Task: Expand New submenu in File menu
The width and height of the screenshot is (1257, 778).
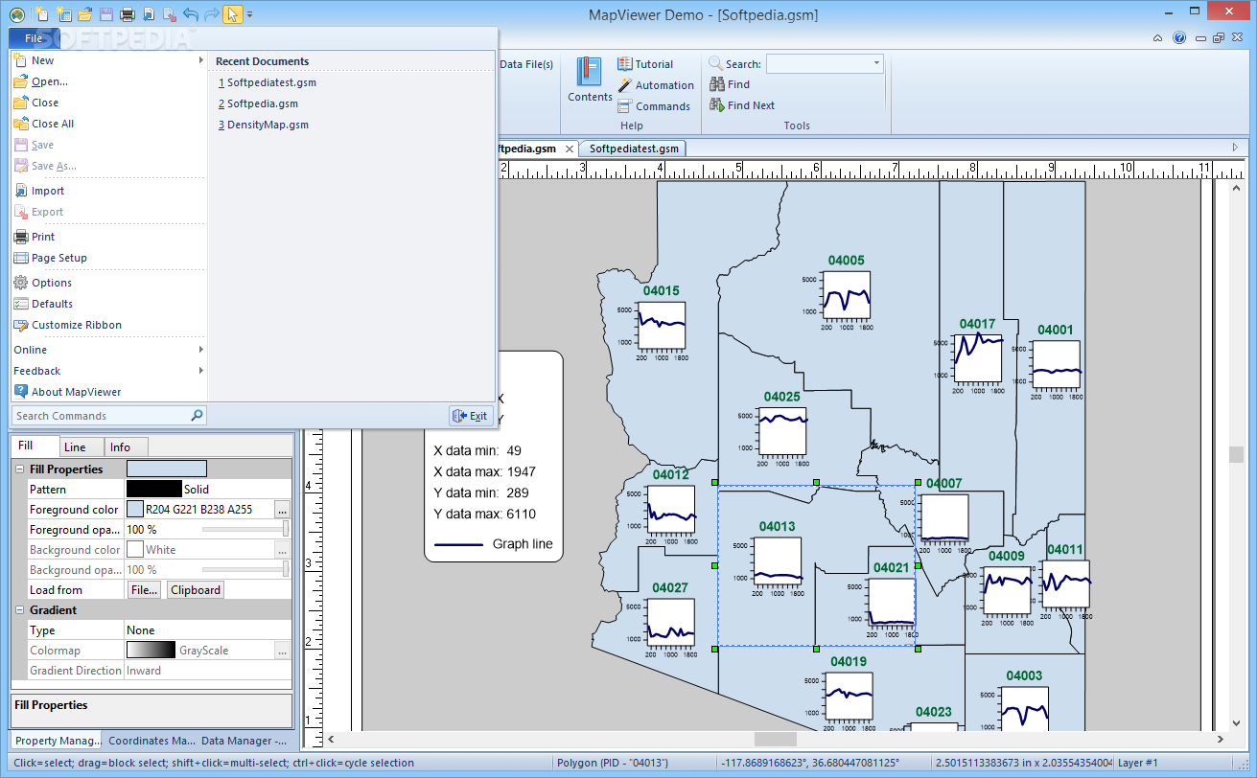Action: coord(108,60)
